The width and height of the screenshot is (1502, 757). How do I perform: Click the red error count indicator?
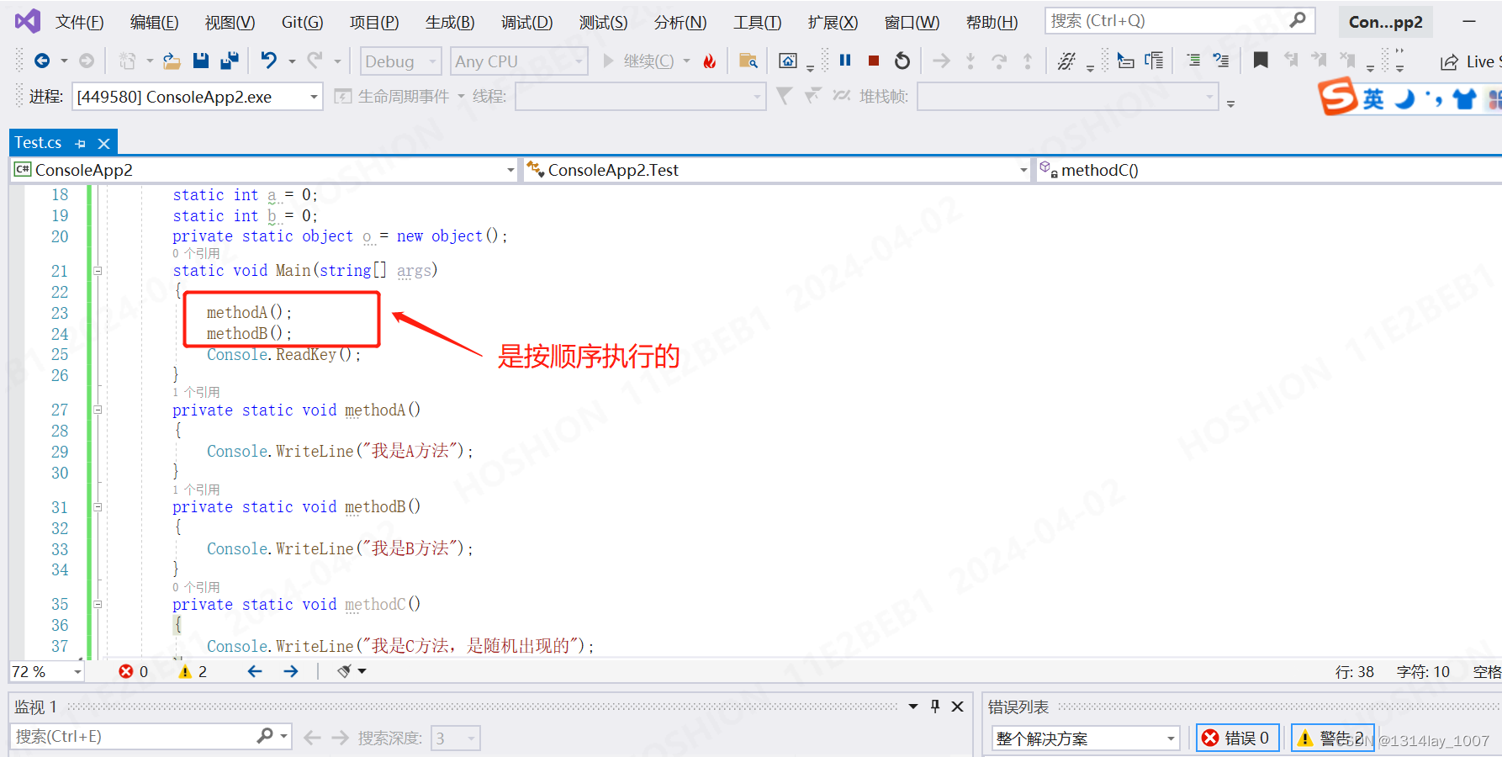coord(134,671)
